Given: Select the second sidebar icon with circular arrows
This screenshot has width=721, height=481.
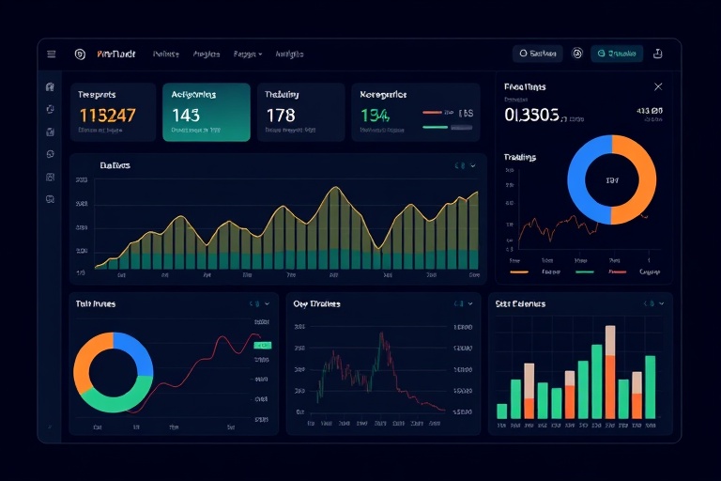Looking at the screenshot, I should pos(50,110).
